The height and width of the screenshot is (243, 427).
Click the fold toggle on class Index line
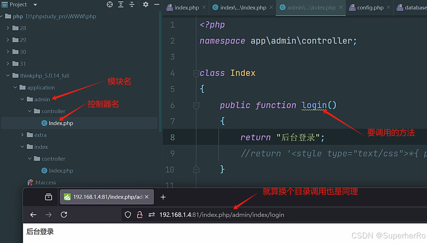196,73
